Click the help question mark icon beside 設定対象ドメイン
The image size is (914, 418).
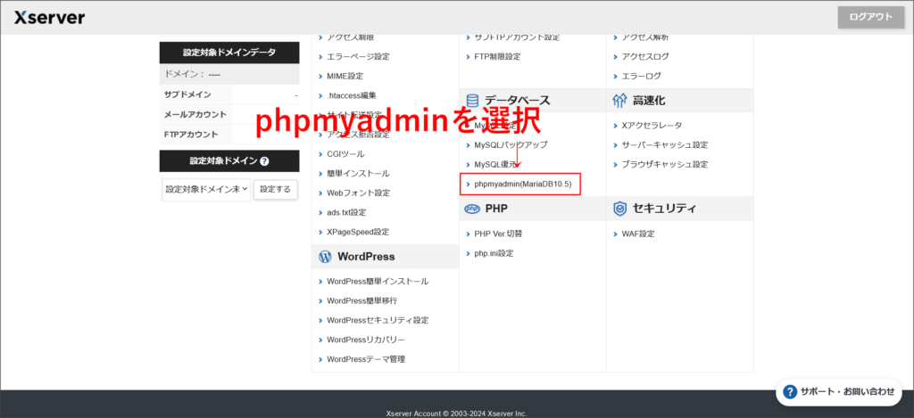pyautogui.click(x=264, y=161)
